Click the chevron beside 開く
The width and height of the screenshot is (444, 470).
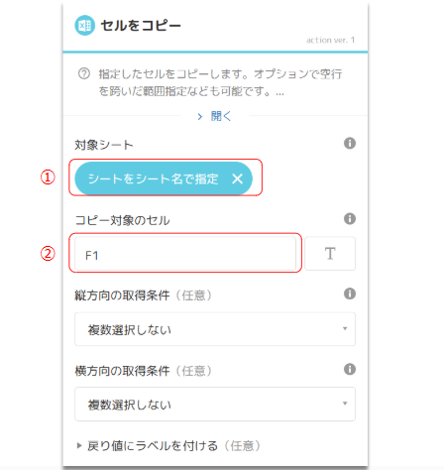200,117
